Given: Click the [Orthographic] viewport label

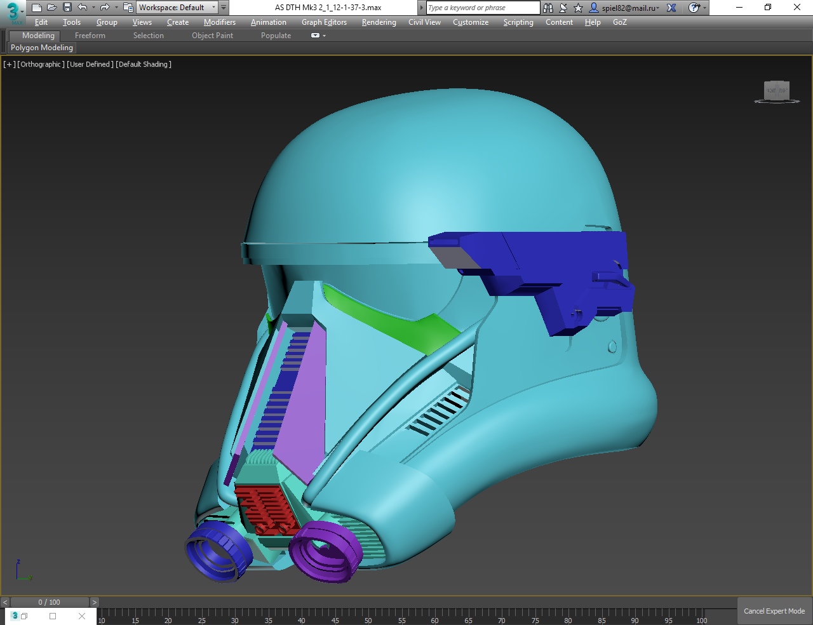Looking at the screenshot, I should pos(41,64).
